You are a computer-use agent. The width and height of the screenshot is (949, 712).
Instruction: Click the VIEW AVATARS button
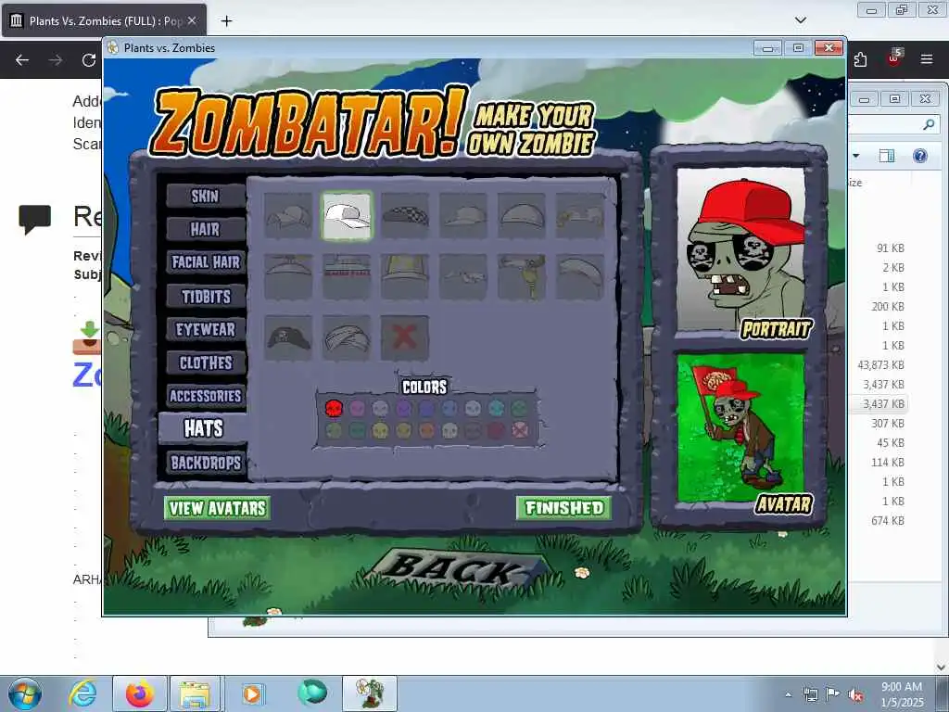217,508
